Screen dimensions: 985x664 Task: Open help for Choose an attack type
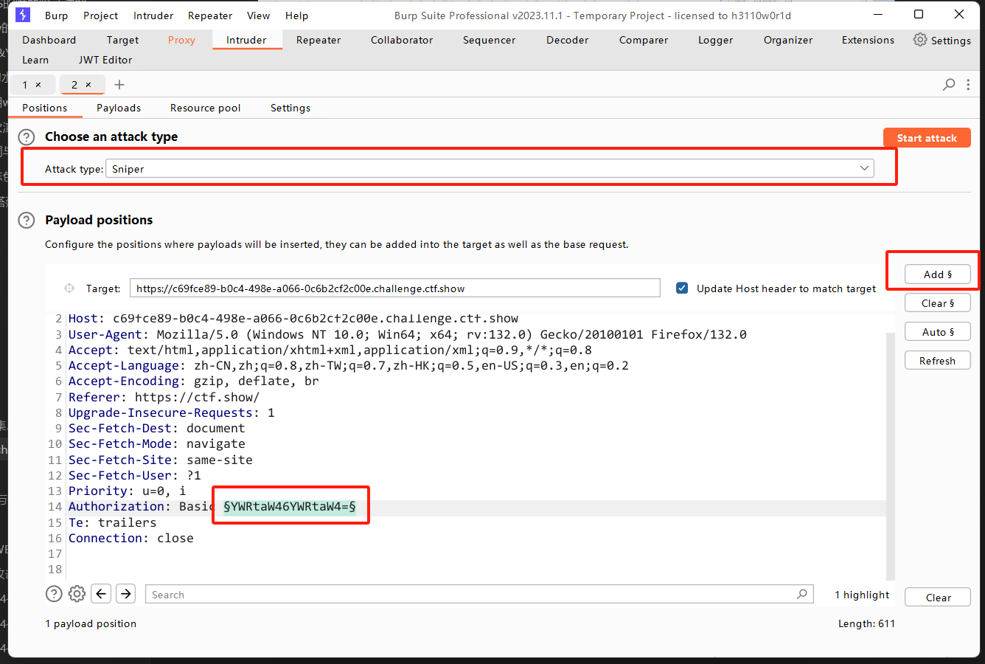pyautogui.click(x=27, y=137)
